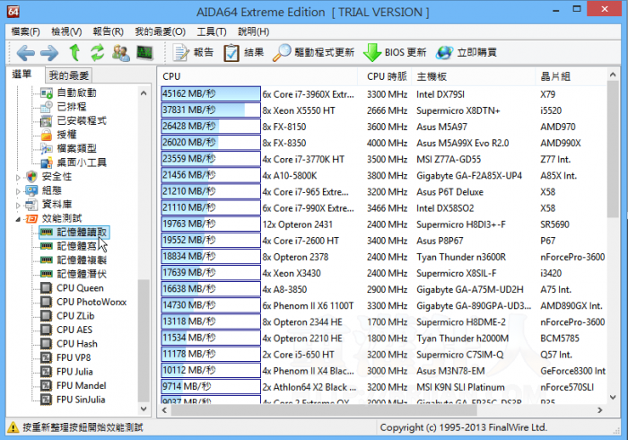Click the Back arrow toolbar icon
Image resolution: width=628 pixels, height=440 pixels.
click(25, 53)
